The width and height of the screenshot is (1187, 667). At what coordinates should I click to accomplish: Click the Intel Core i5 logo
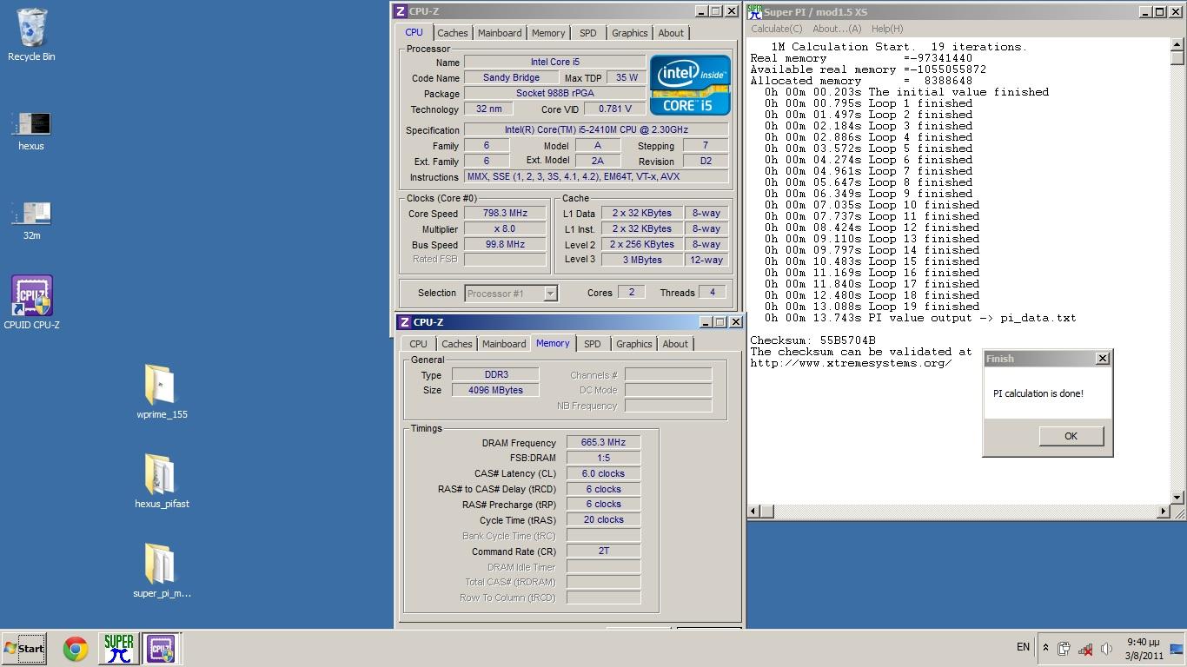[x=690, y=85]
